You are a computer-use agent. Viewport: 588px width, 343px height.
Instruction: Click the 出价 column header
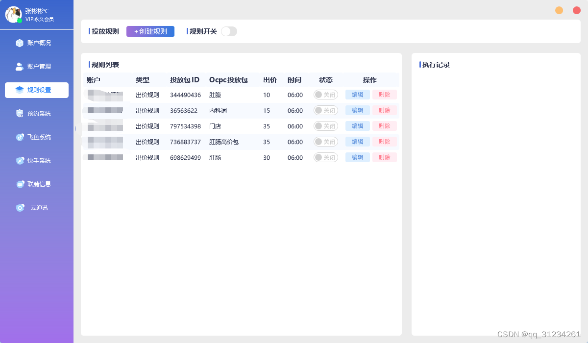[x=270, y=80]
